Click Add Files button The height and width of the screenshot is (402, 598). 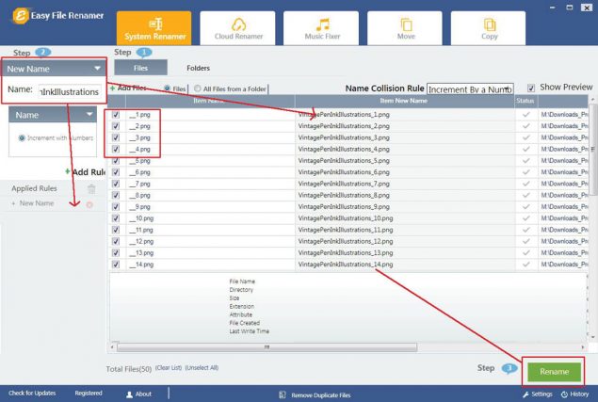128,88
